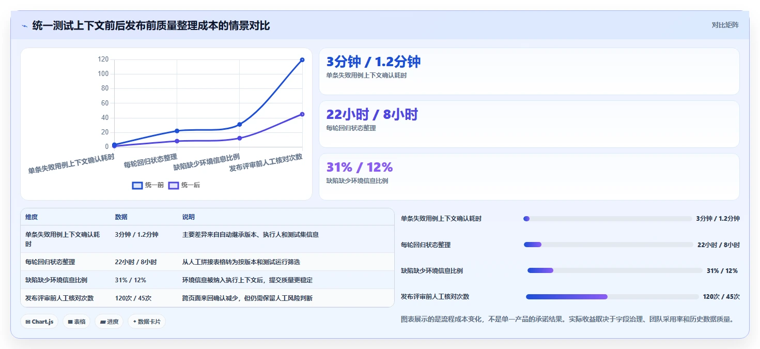This screenshot has height=349, width=760.
Task: Click the title 统一测试上下文前后发布前质量整理成本的情景对比
Action: coord(151,26)
